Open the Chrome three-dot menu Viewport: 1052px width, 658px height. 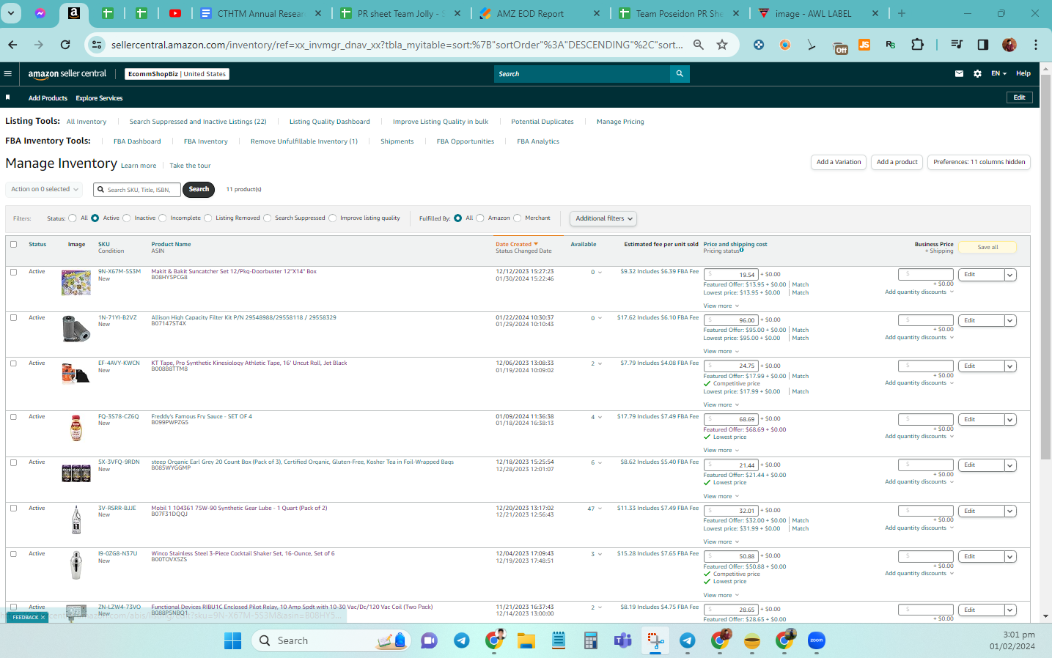click(x=1036, y=45)
